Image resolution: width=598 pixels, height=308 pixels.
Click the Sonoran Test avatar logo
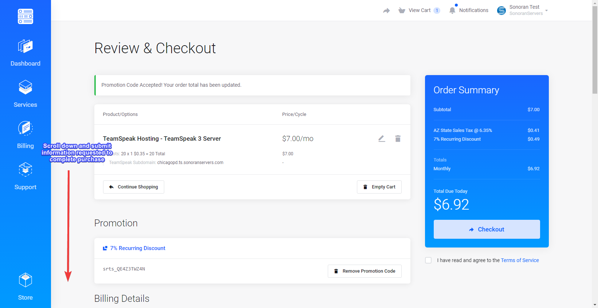[x=501, y=11]
